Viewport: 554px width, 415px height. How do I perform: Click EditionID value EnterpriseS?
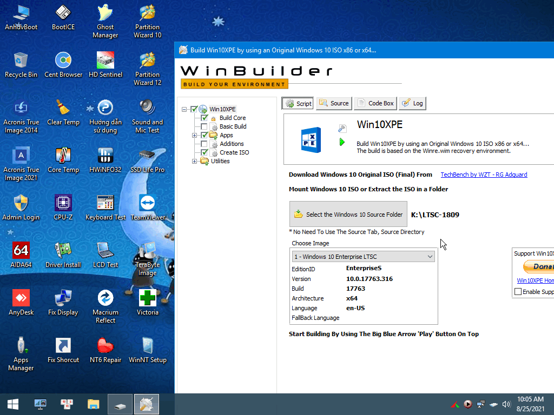[364, 268]
